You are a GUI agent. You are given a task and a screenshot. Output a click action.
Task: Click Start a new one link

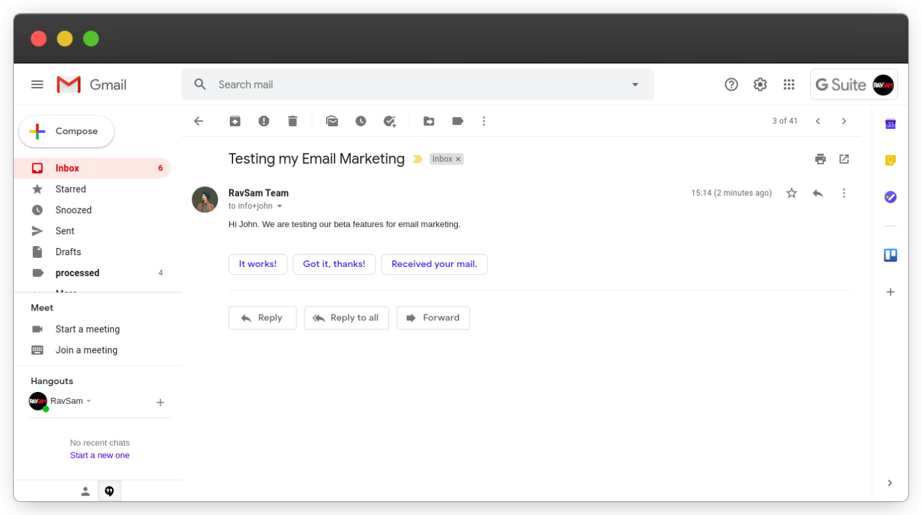(x=99, y=454)
